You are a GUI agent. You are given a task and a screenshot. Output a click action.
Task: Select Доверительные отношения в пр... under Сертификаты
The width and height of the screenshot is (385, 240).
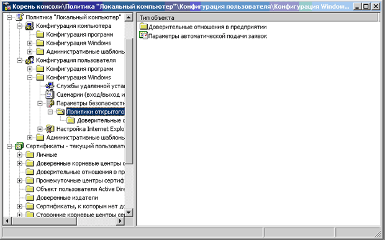tap(80, 172)
